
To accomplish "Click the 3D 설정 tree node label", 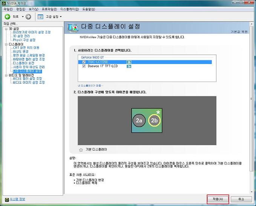I will point(14,29).
